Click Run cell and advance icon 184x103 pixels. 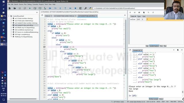(x=40, y=8)
